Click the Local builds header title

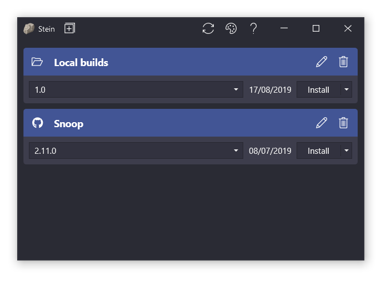(81, 63)
